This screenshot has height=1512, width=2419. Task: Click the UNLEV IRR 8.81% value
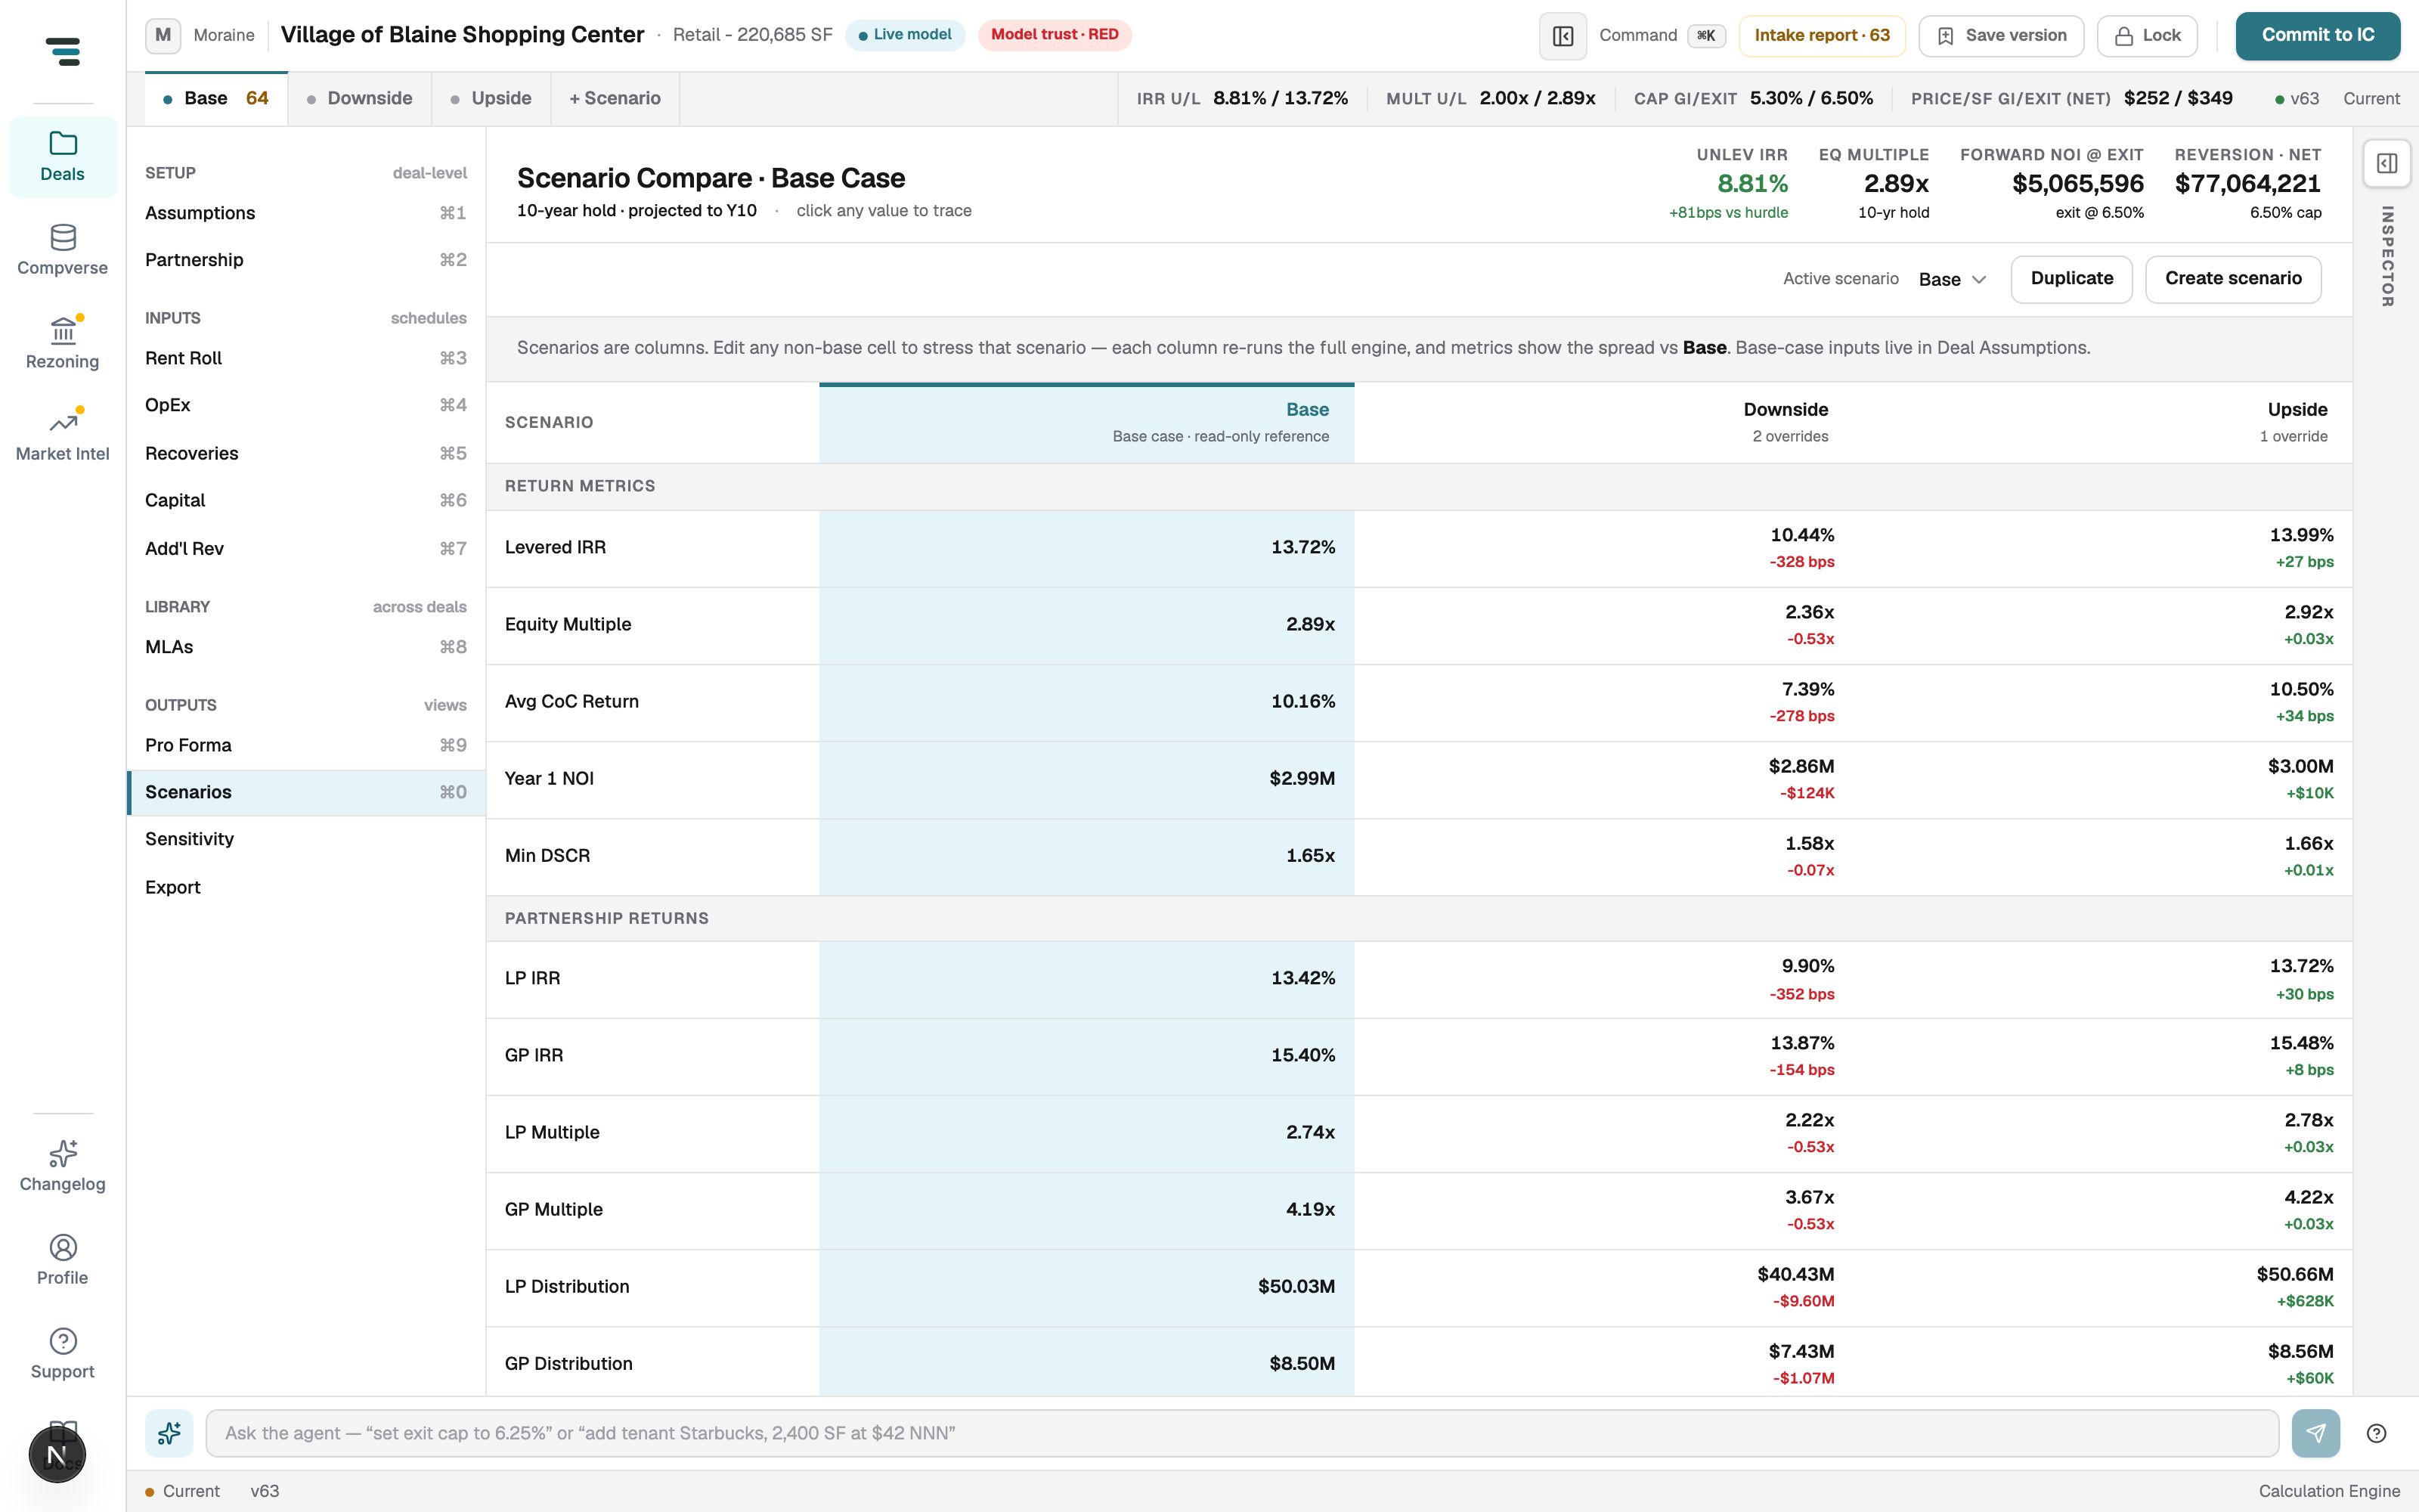[1752, 184]
